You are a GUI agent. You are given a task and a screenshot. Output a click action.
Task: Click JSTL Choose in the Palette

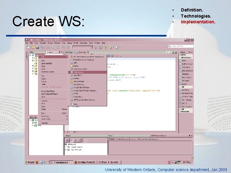pos(185,100)
